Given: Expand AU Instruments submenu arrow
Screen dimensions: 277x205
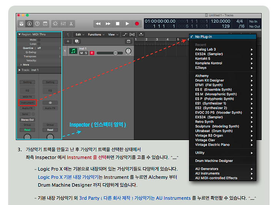Looking at the screenshot, I should (252, 174).
